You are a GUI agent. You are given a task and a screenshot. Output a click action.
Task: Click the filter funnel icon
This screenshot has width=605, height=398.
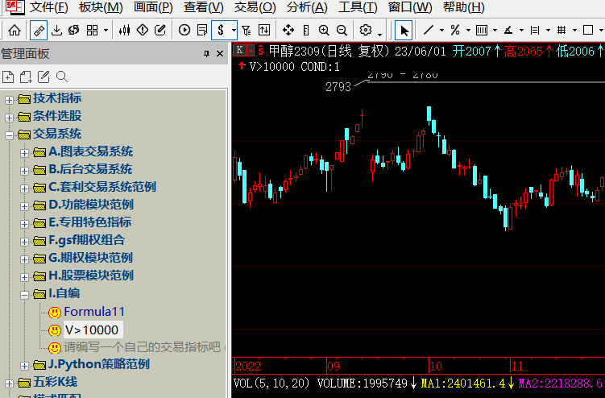coord(247,30)
